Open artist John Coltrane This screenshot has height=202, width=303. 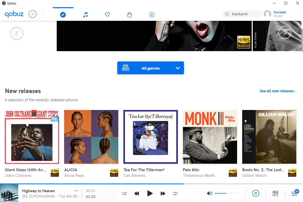coord(18,176)
